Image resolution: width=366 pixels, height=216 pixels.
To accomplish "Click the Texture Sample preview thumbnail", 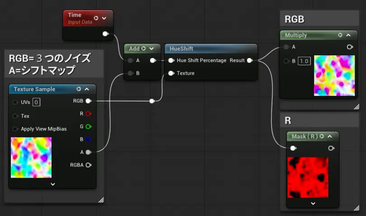I will [31, 157].
